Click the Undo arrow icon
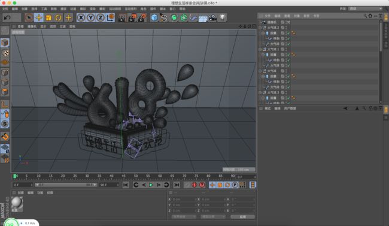This screenshot has height=226, width=389. [x=7, y=17]
